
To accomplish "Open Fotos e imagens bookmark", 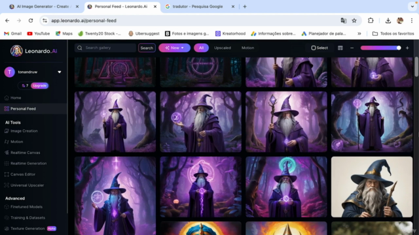I will click(187, 33).
